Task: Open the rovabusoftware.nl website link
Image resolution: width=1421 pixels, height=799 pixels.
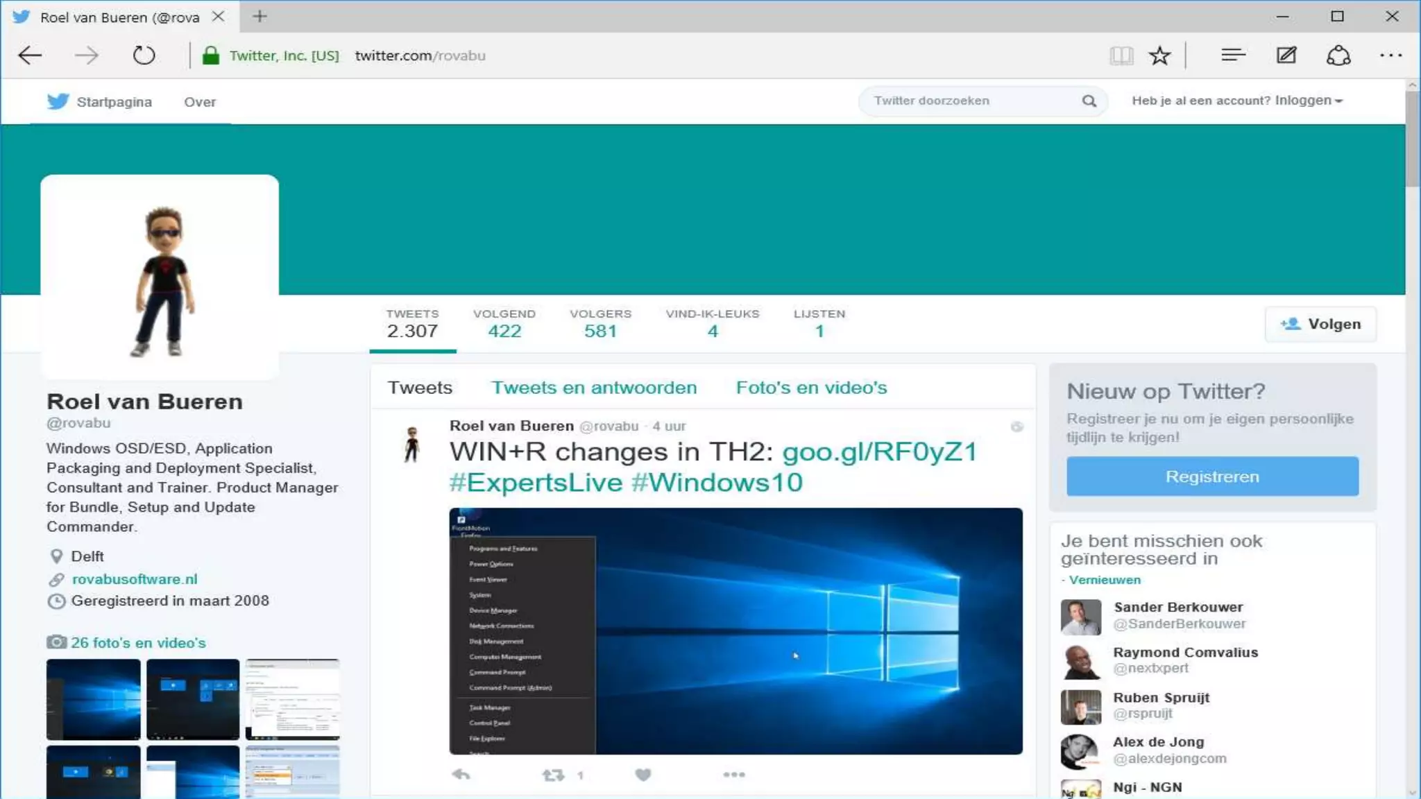Action: pos(135,579)
